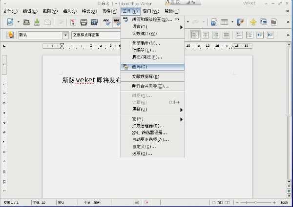Select the highlighted 画廊(G) entry
This screenshot has height=207, width=293.
(x=152, y=67)
